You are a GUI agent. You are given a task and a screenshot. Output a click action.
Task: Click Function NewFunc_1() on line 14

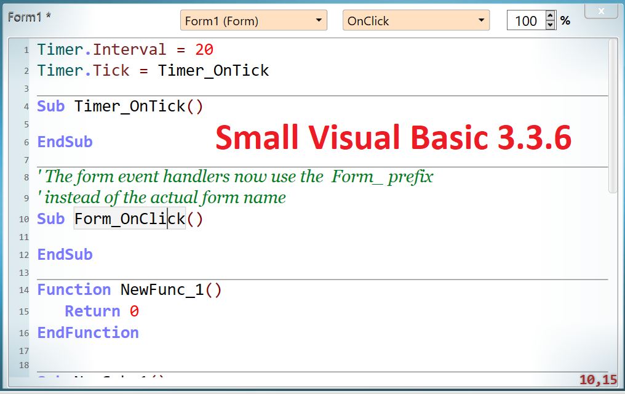pyautogui.click(x=129, y=290)
